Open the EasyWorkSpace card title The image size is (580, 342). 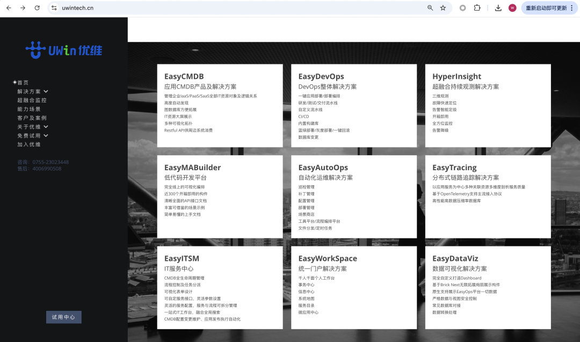coord(328,258)
